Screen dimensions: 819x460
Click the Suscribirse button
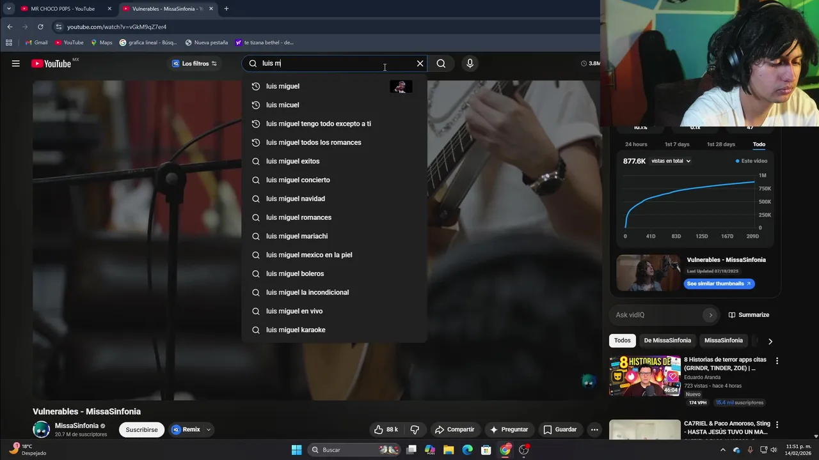tap(141, 430)
